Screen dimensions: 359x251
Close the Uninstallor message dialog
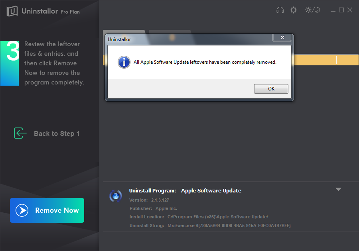coord(282,37)
